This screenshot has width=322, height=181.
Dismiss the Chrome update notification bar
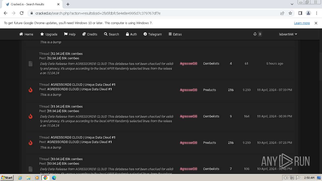pos(316,23)
